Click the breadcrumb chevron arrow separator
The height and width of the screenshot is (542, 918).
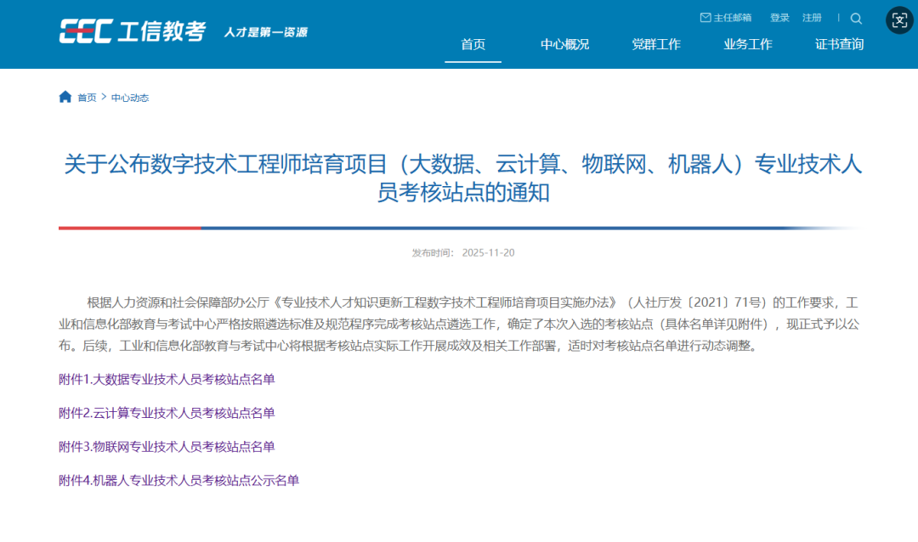tap(104, 97)
